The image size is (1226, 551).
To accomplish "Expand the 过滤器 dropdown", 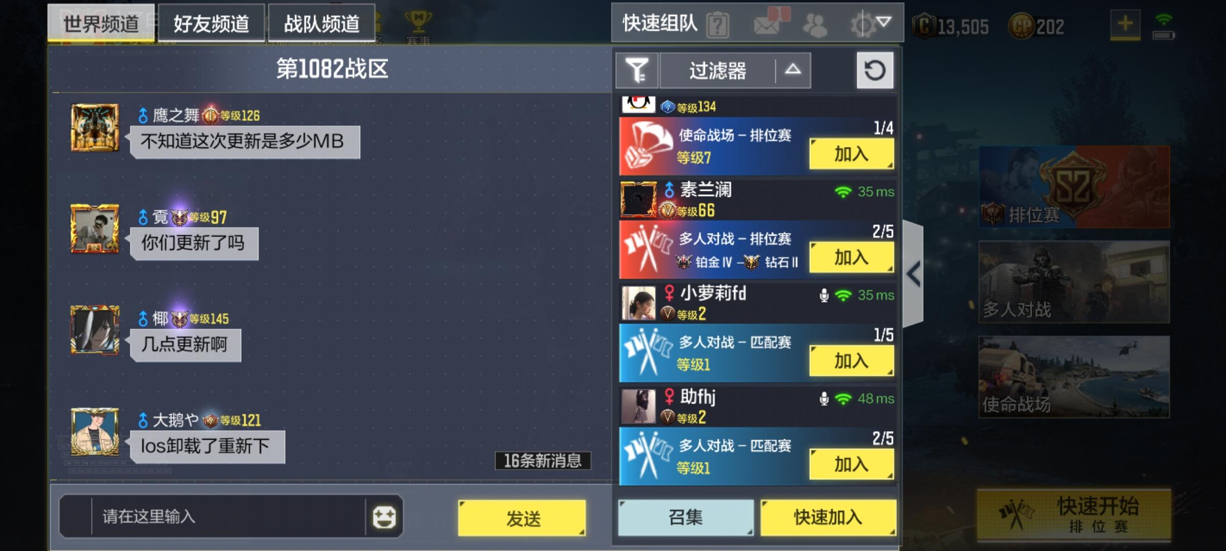I will (735, 70).
